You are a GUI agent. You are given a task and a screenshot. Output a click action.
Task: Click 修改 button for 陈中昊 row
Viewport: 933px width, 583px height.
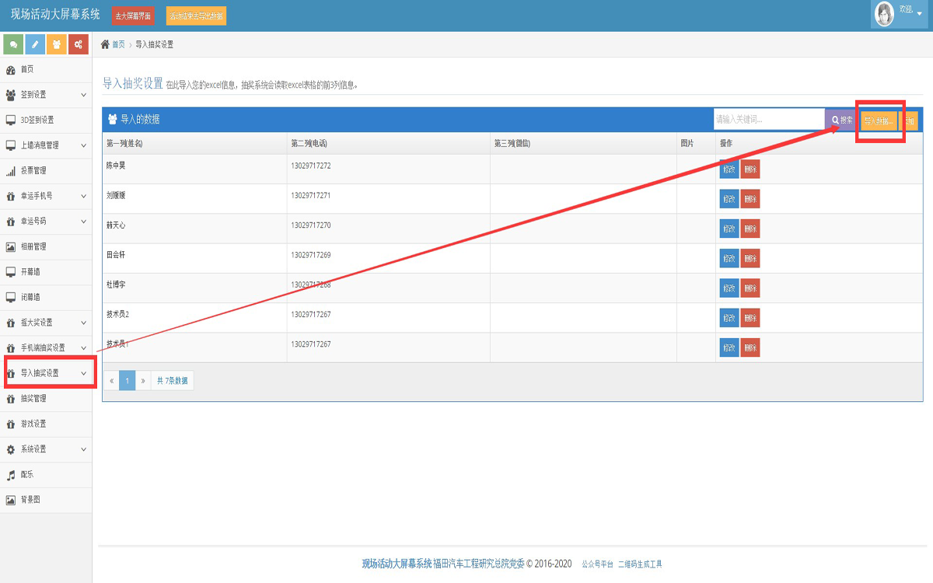(x=729, y=169)
